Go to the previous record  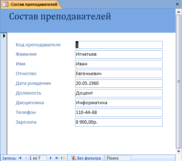click(26, 158)
